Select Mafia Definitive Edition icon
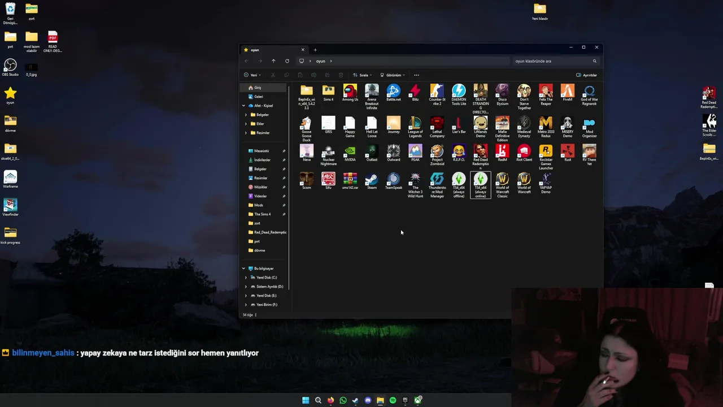The image size is (723, 407). click(x=502, y=129)
